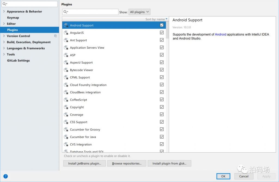Click the Copyright plugin icon

66,107
